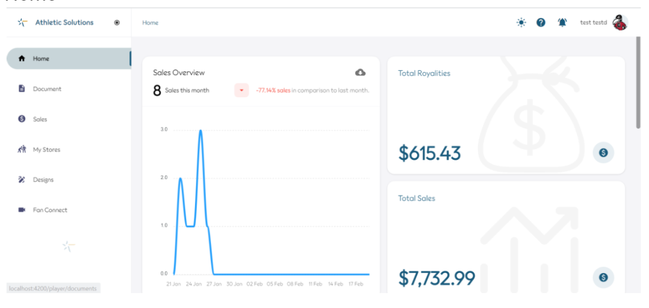Open help via question mark icon

click(x=541, y=23)
